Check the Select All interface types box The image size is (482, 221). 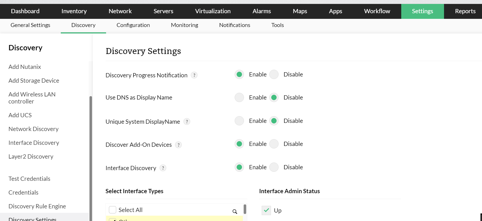[113, 210]
